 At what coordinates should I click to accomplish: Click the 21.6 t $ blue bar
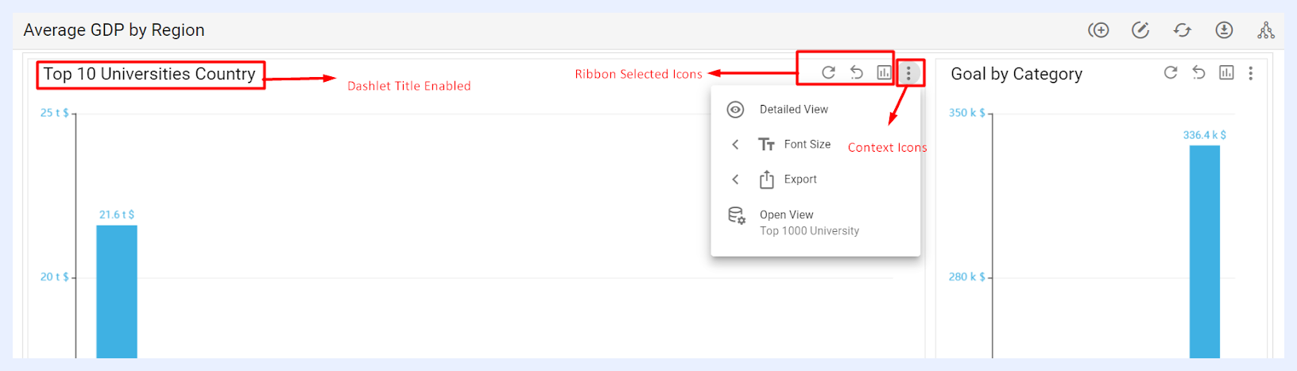point(117,292)
